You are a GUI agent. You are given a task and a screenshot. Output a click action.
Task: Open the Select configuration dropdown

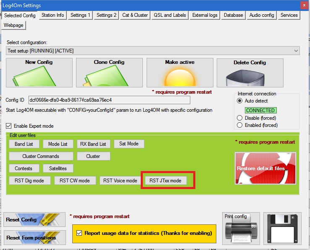click(153, 51)
